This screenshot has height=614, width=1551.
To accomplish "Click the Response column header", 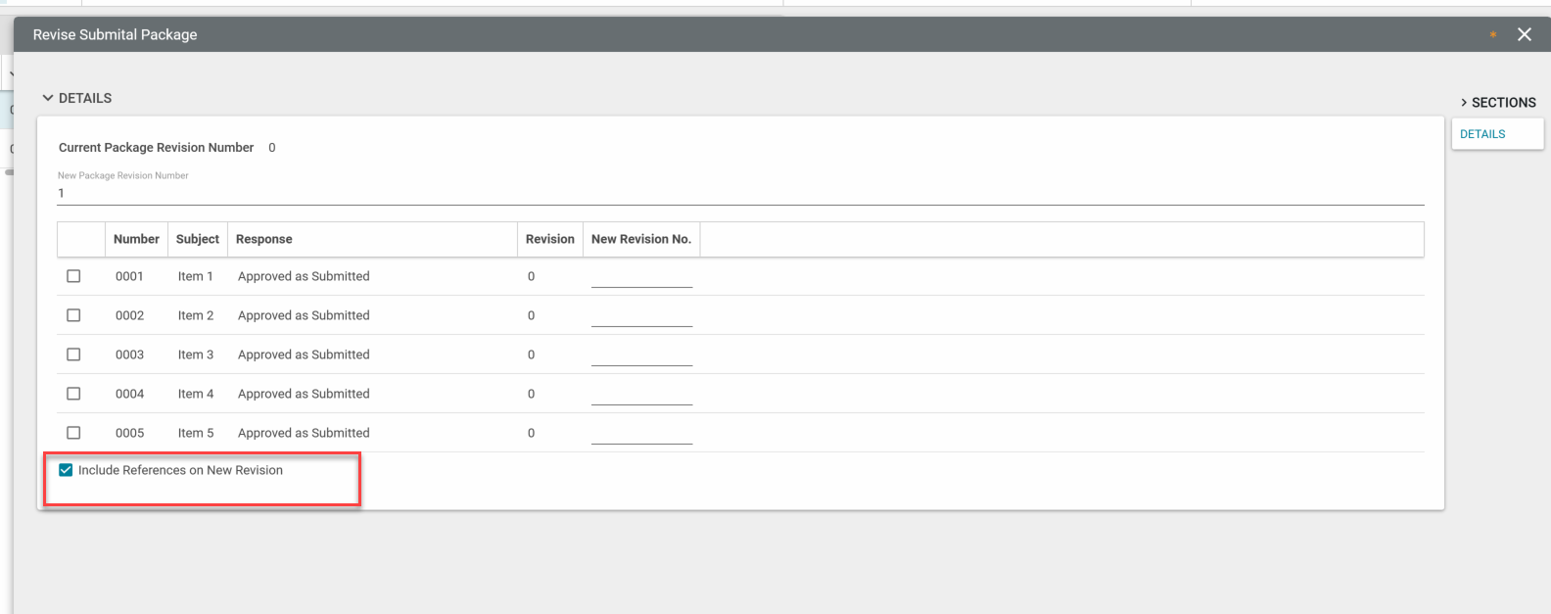I will 263,239.
